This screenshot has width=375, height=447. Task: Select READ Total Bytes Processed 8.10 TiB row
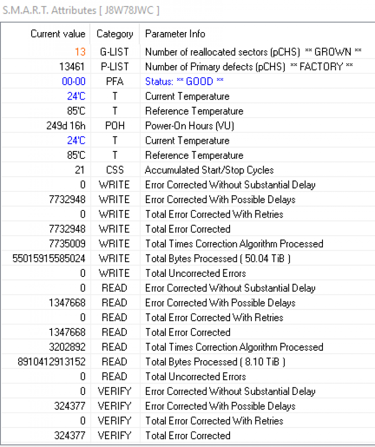point(215,362)
